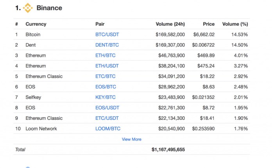
Task: Open the LOOM/BTC pair link
Action: pyautogui.click(x=108, y=128)
